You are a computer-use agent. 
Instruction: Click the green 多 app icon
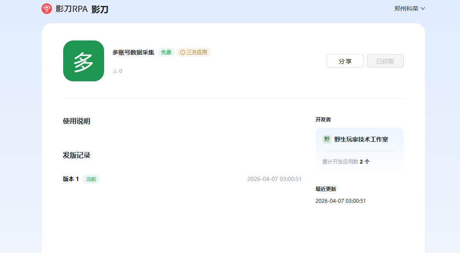coord(84,61)
